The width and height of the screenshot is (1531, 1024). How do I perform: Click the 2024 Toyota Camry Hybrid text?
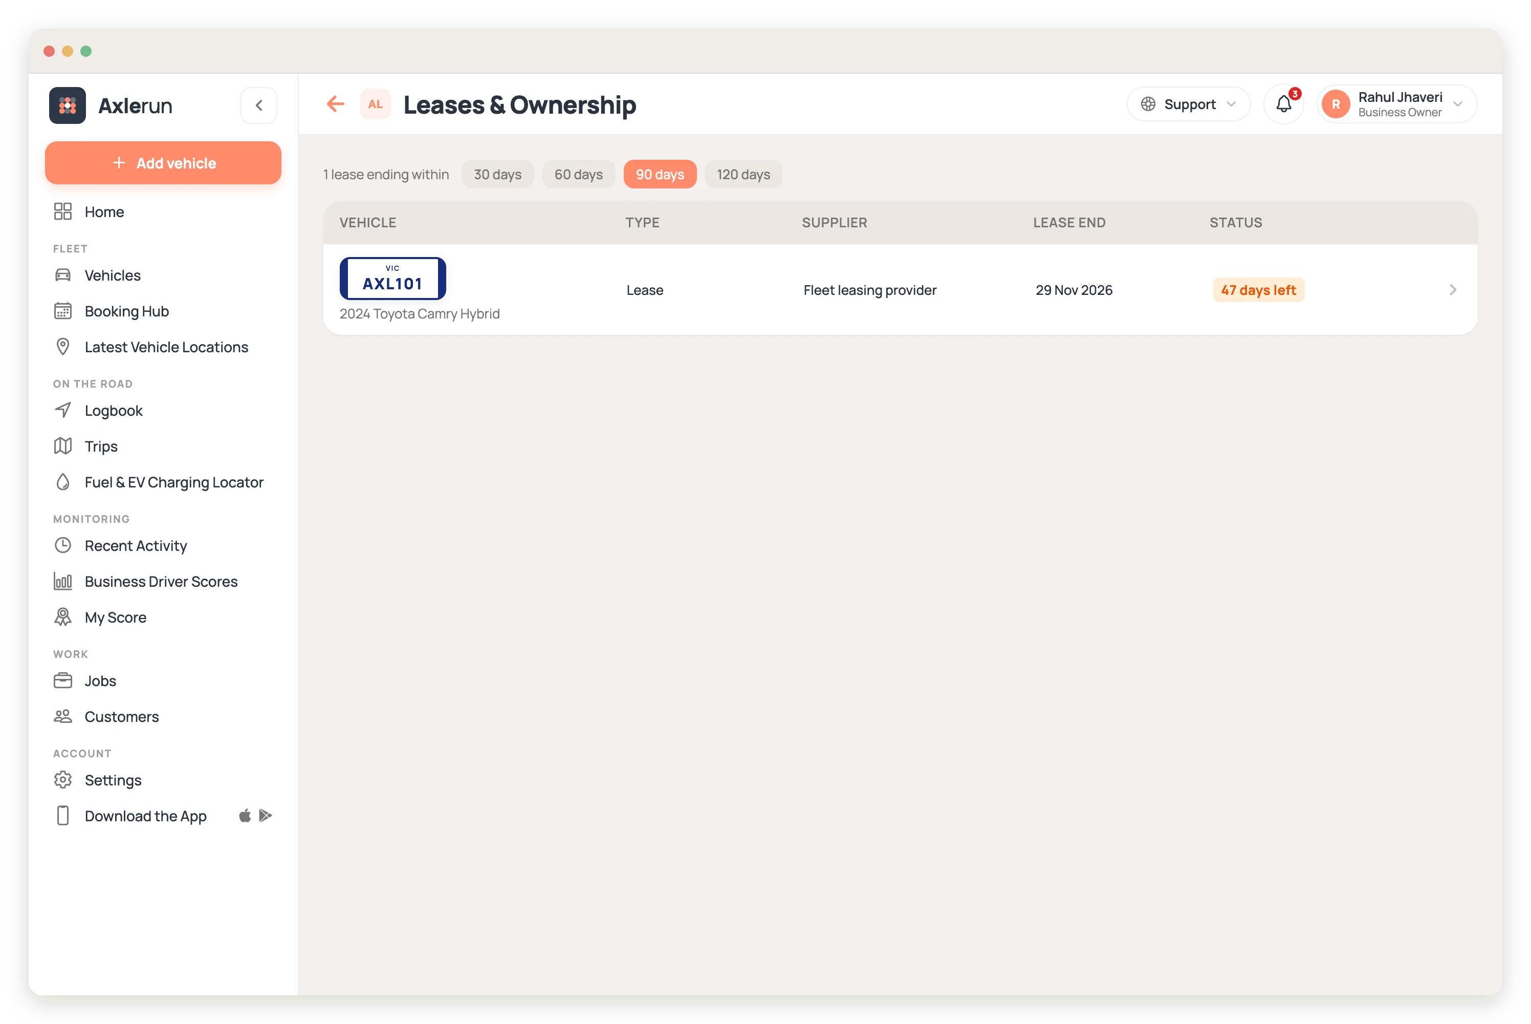(420, 313)
